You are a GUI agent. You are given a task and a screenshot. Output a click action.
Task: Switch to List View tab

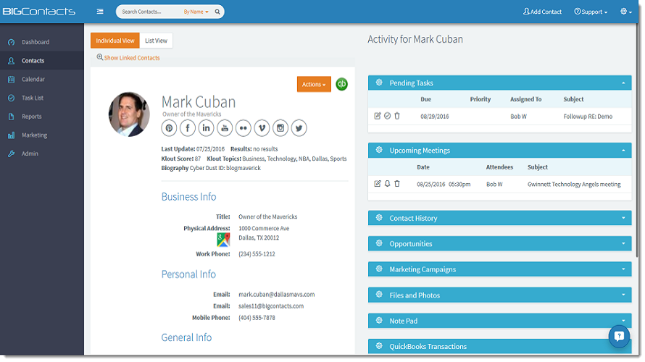click(156, 41)
